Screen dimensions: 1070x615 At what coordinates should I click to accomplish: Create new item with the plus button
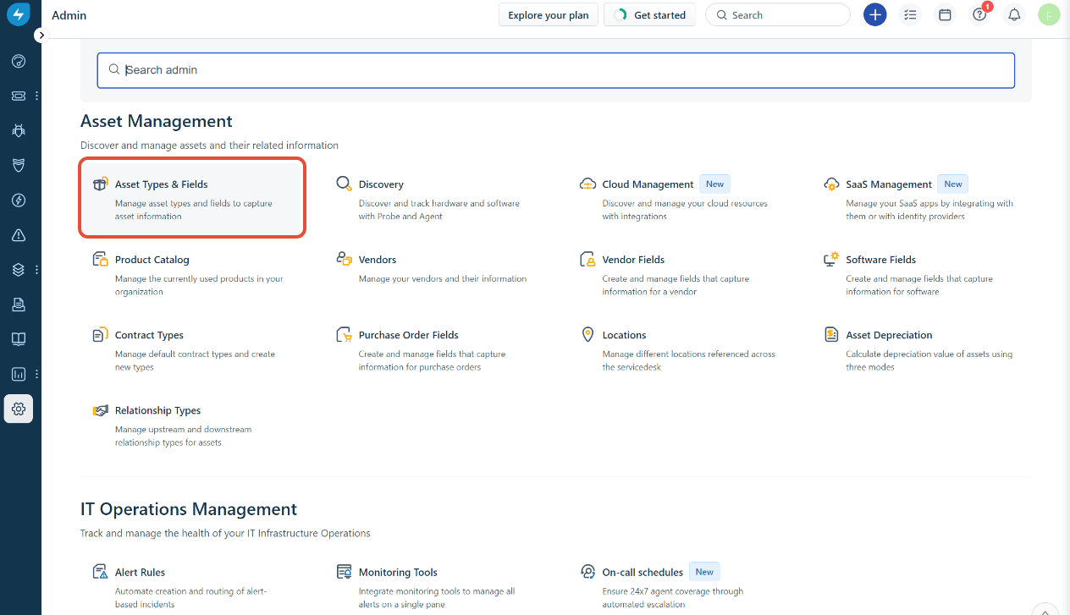click(874, 14)
